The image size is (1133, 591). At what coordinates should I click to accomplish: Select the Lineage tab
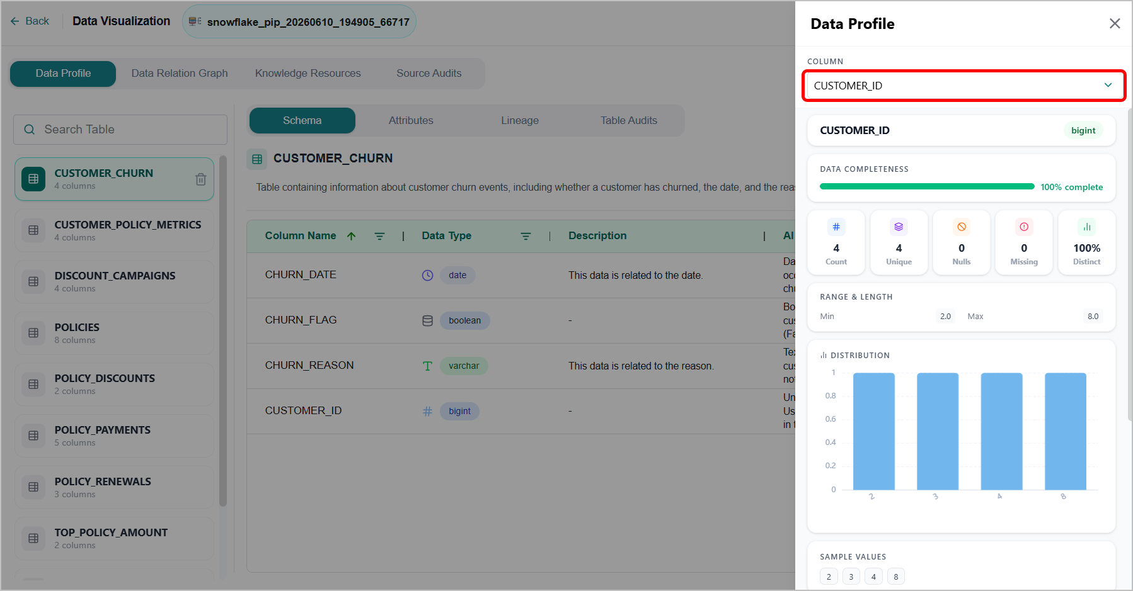(x=520, y=120)
